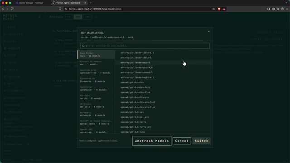
Task: Close the Hermes Agent Dashboard tab
Action: click(x=85, y=3)
